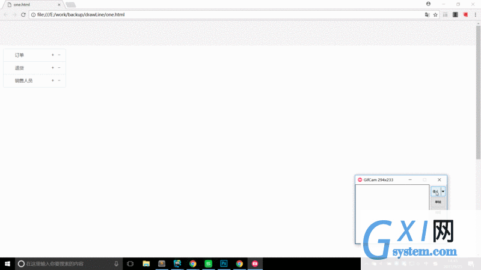The width and height of the screenshot is (481, 270).
Task: Select the 退货 list item
Action: click(x=34, y=68)
